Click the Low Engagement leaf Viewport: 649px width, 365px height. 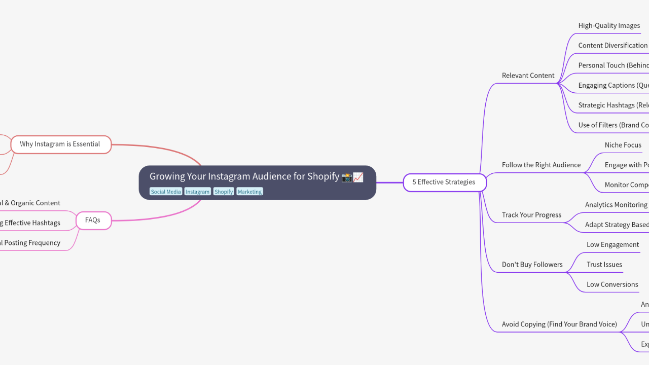[x=612, y=244]
